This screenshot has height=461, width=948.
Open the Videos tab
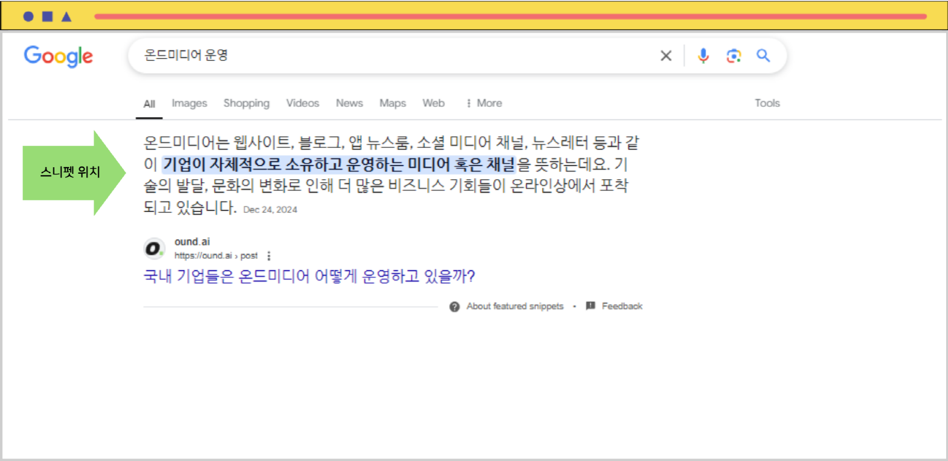[303, 103]
